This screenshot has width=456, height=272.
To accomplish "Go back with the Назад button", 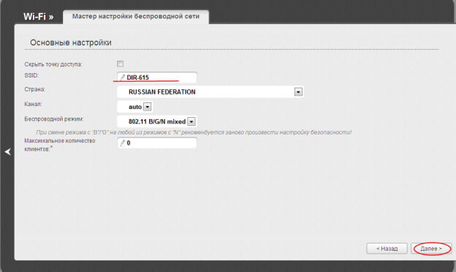I will click(x=387, y=249).
